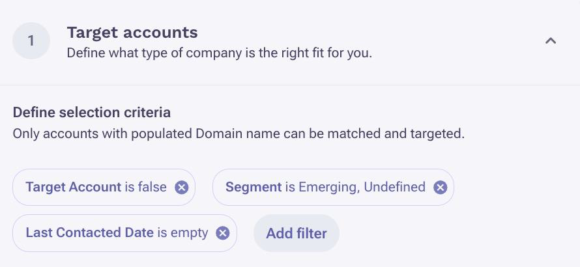
Task: Click the populated Domain name notice text
Action: tap(239, 133)
